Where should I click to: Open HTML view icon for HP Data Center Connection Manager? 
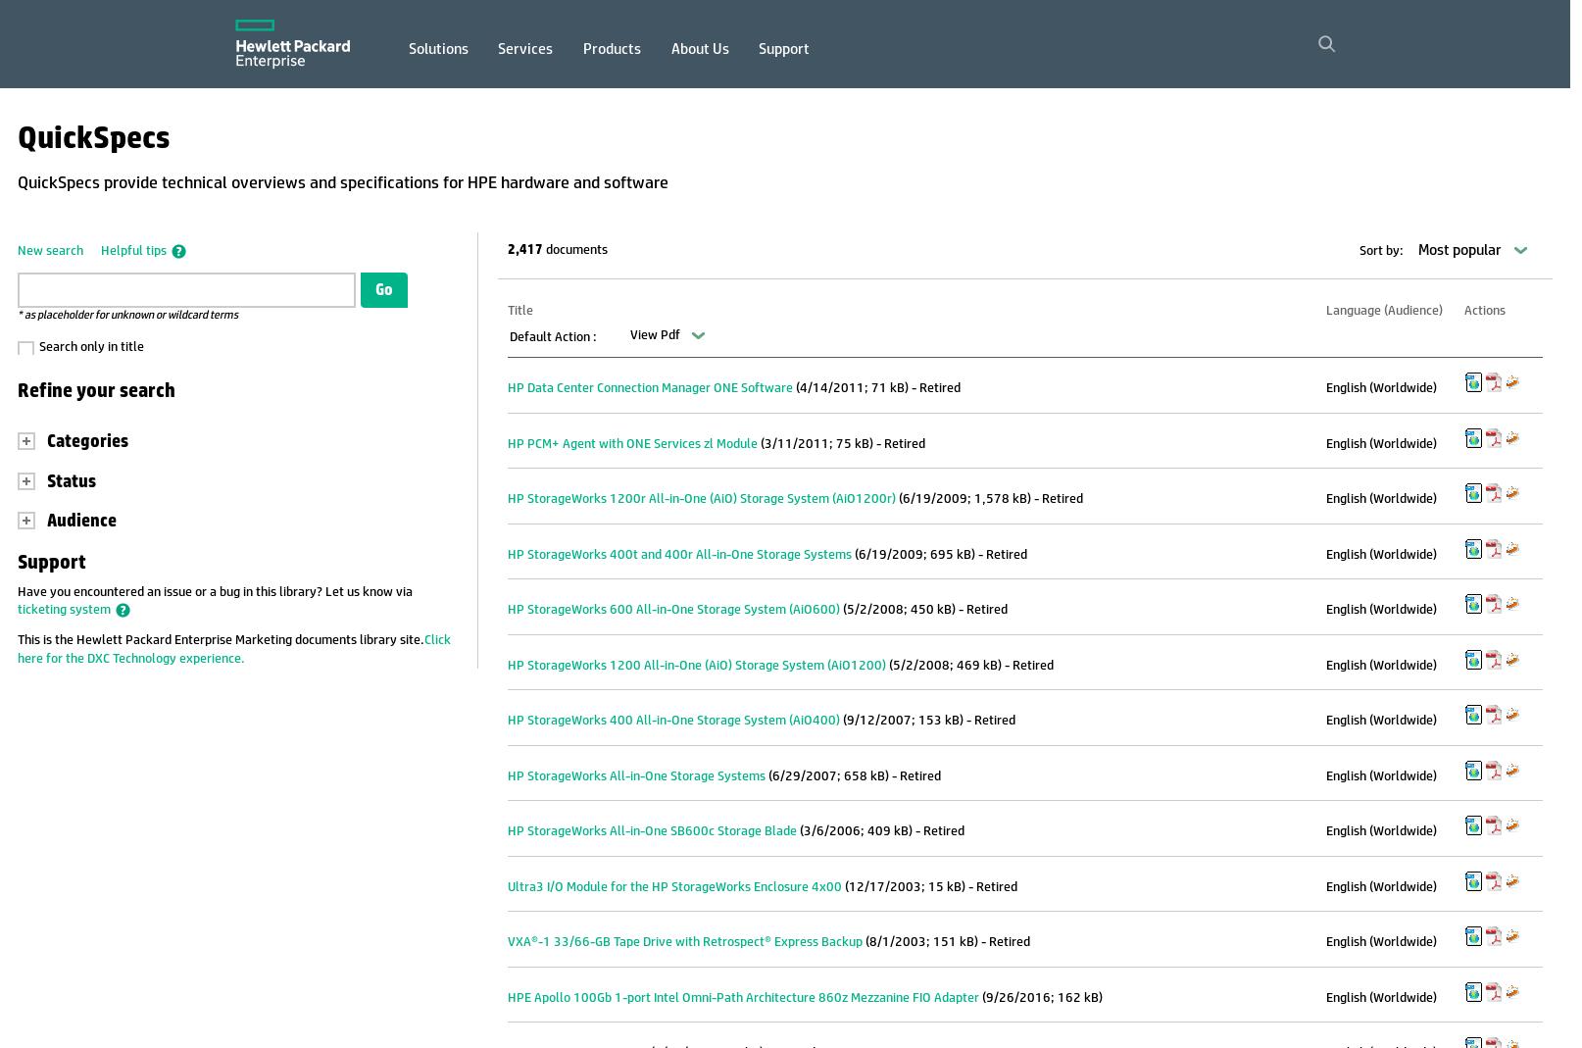click(1473, 382)
